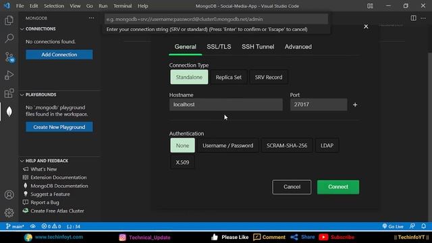The image size is (432, 243).
Task: Click the Port field showing 27017
Action: [319, 105]
